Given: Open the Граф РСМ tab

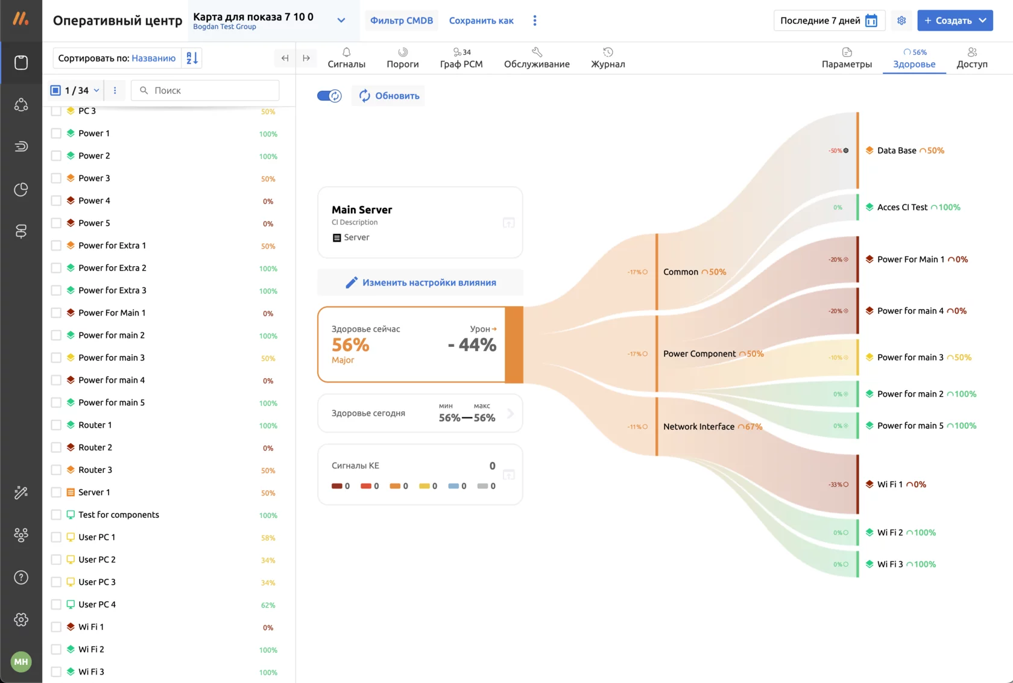Looking at the screenshot, I should 461,58.
